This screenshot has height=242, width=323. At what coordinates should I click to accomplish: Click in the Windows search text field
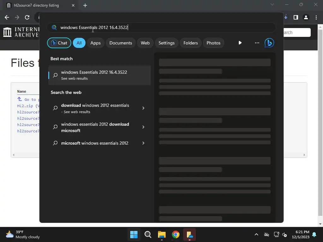pos(161,27)
